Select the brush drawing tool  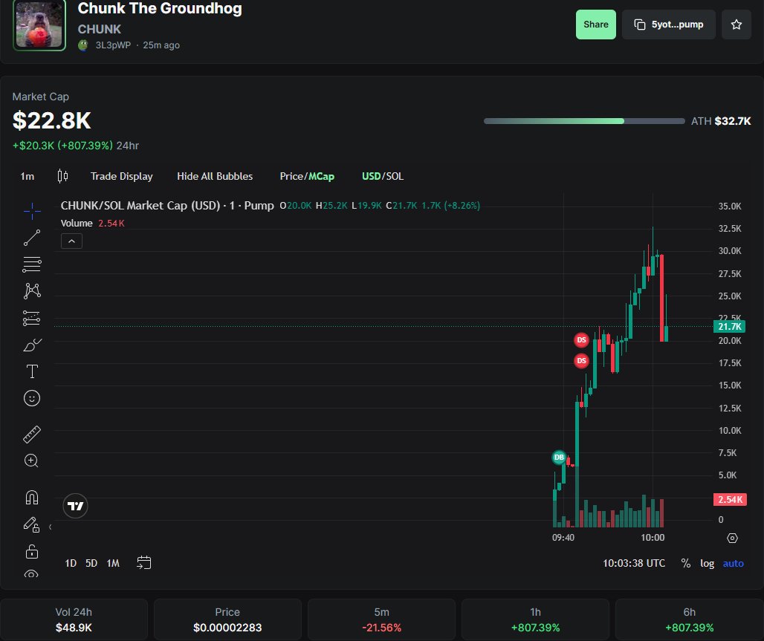click(x=32, y=345)
